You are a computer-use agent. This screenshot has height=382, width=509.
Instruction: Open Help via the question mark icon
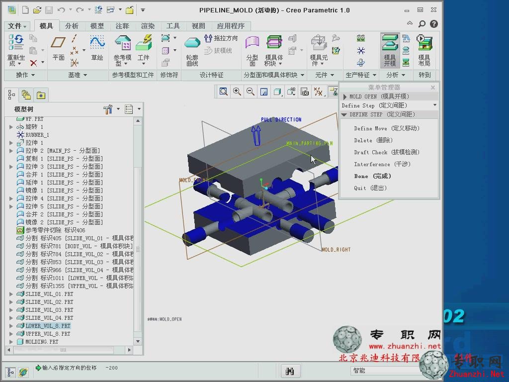click(x=433, y=24)
